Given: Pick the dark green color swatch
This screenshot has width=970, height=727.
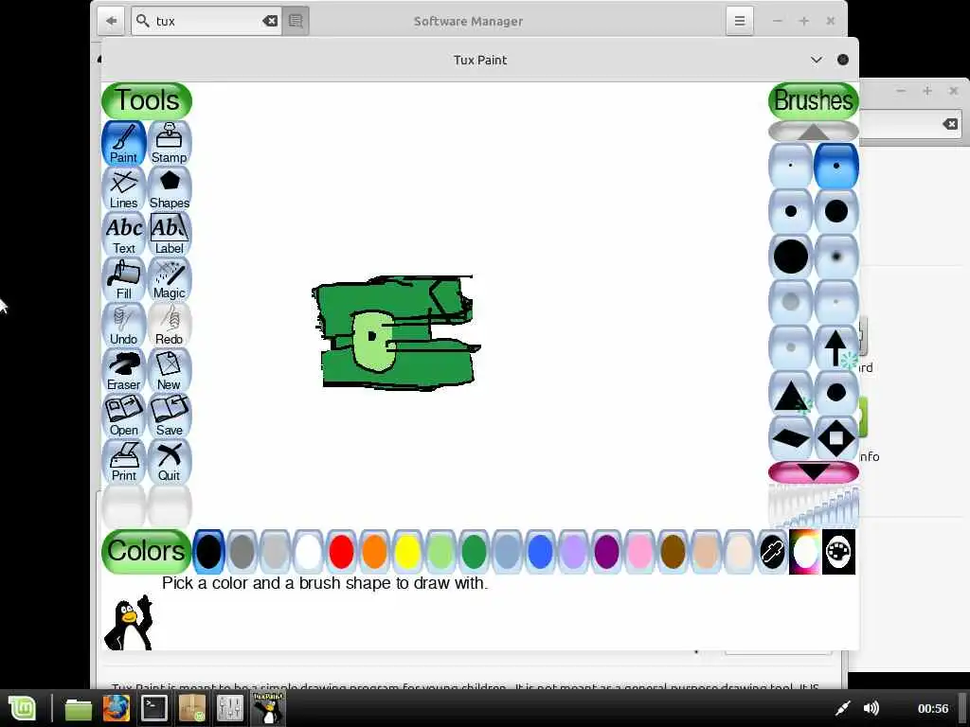Looking at the screenshot, I should click(x=474, y=552).
